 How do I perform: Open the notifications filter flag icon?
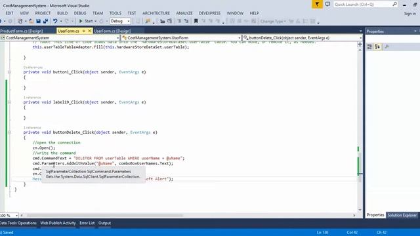(317, 5)
